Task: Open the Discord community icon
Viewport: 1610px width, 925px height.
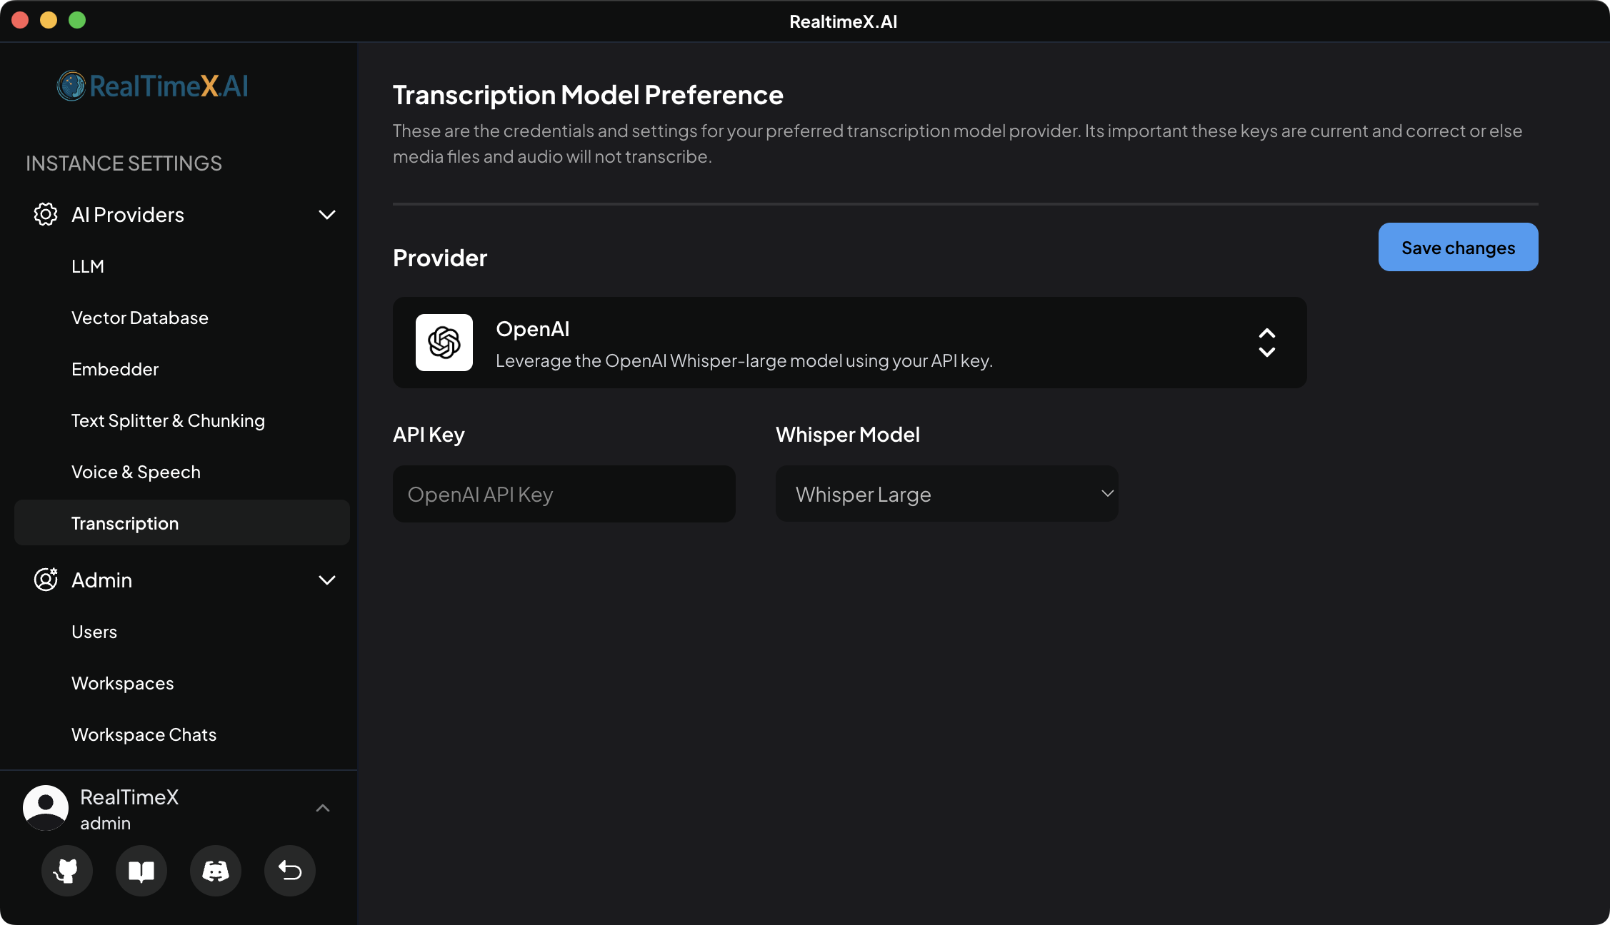Action: (x=215, y=871)
